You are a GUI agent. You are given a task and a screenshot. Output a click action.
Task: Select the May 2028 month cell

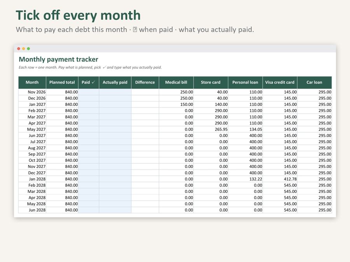click(x=32, y=204)
